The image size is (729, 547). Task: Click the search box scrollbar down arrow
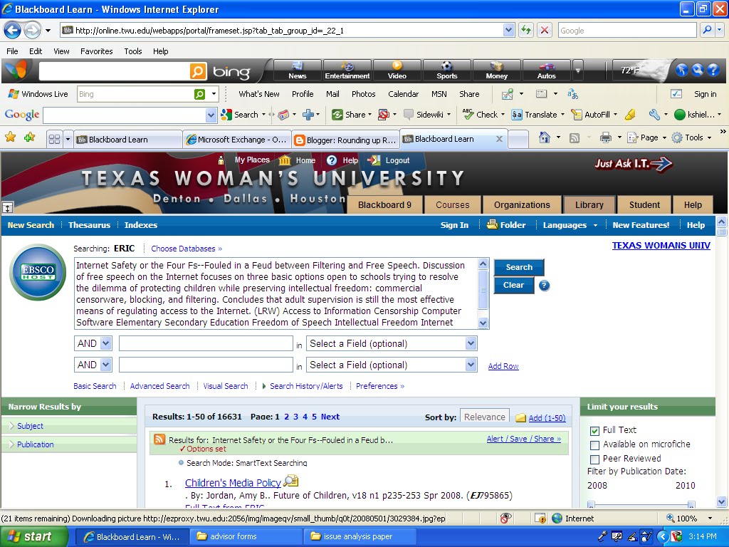click(483, 323)
